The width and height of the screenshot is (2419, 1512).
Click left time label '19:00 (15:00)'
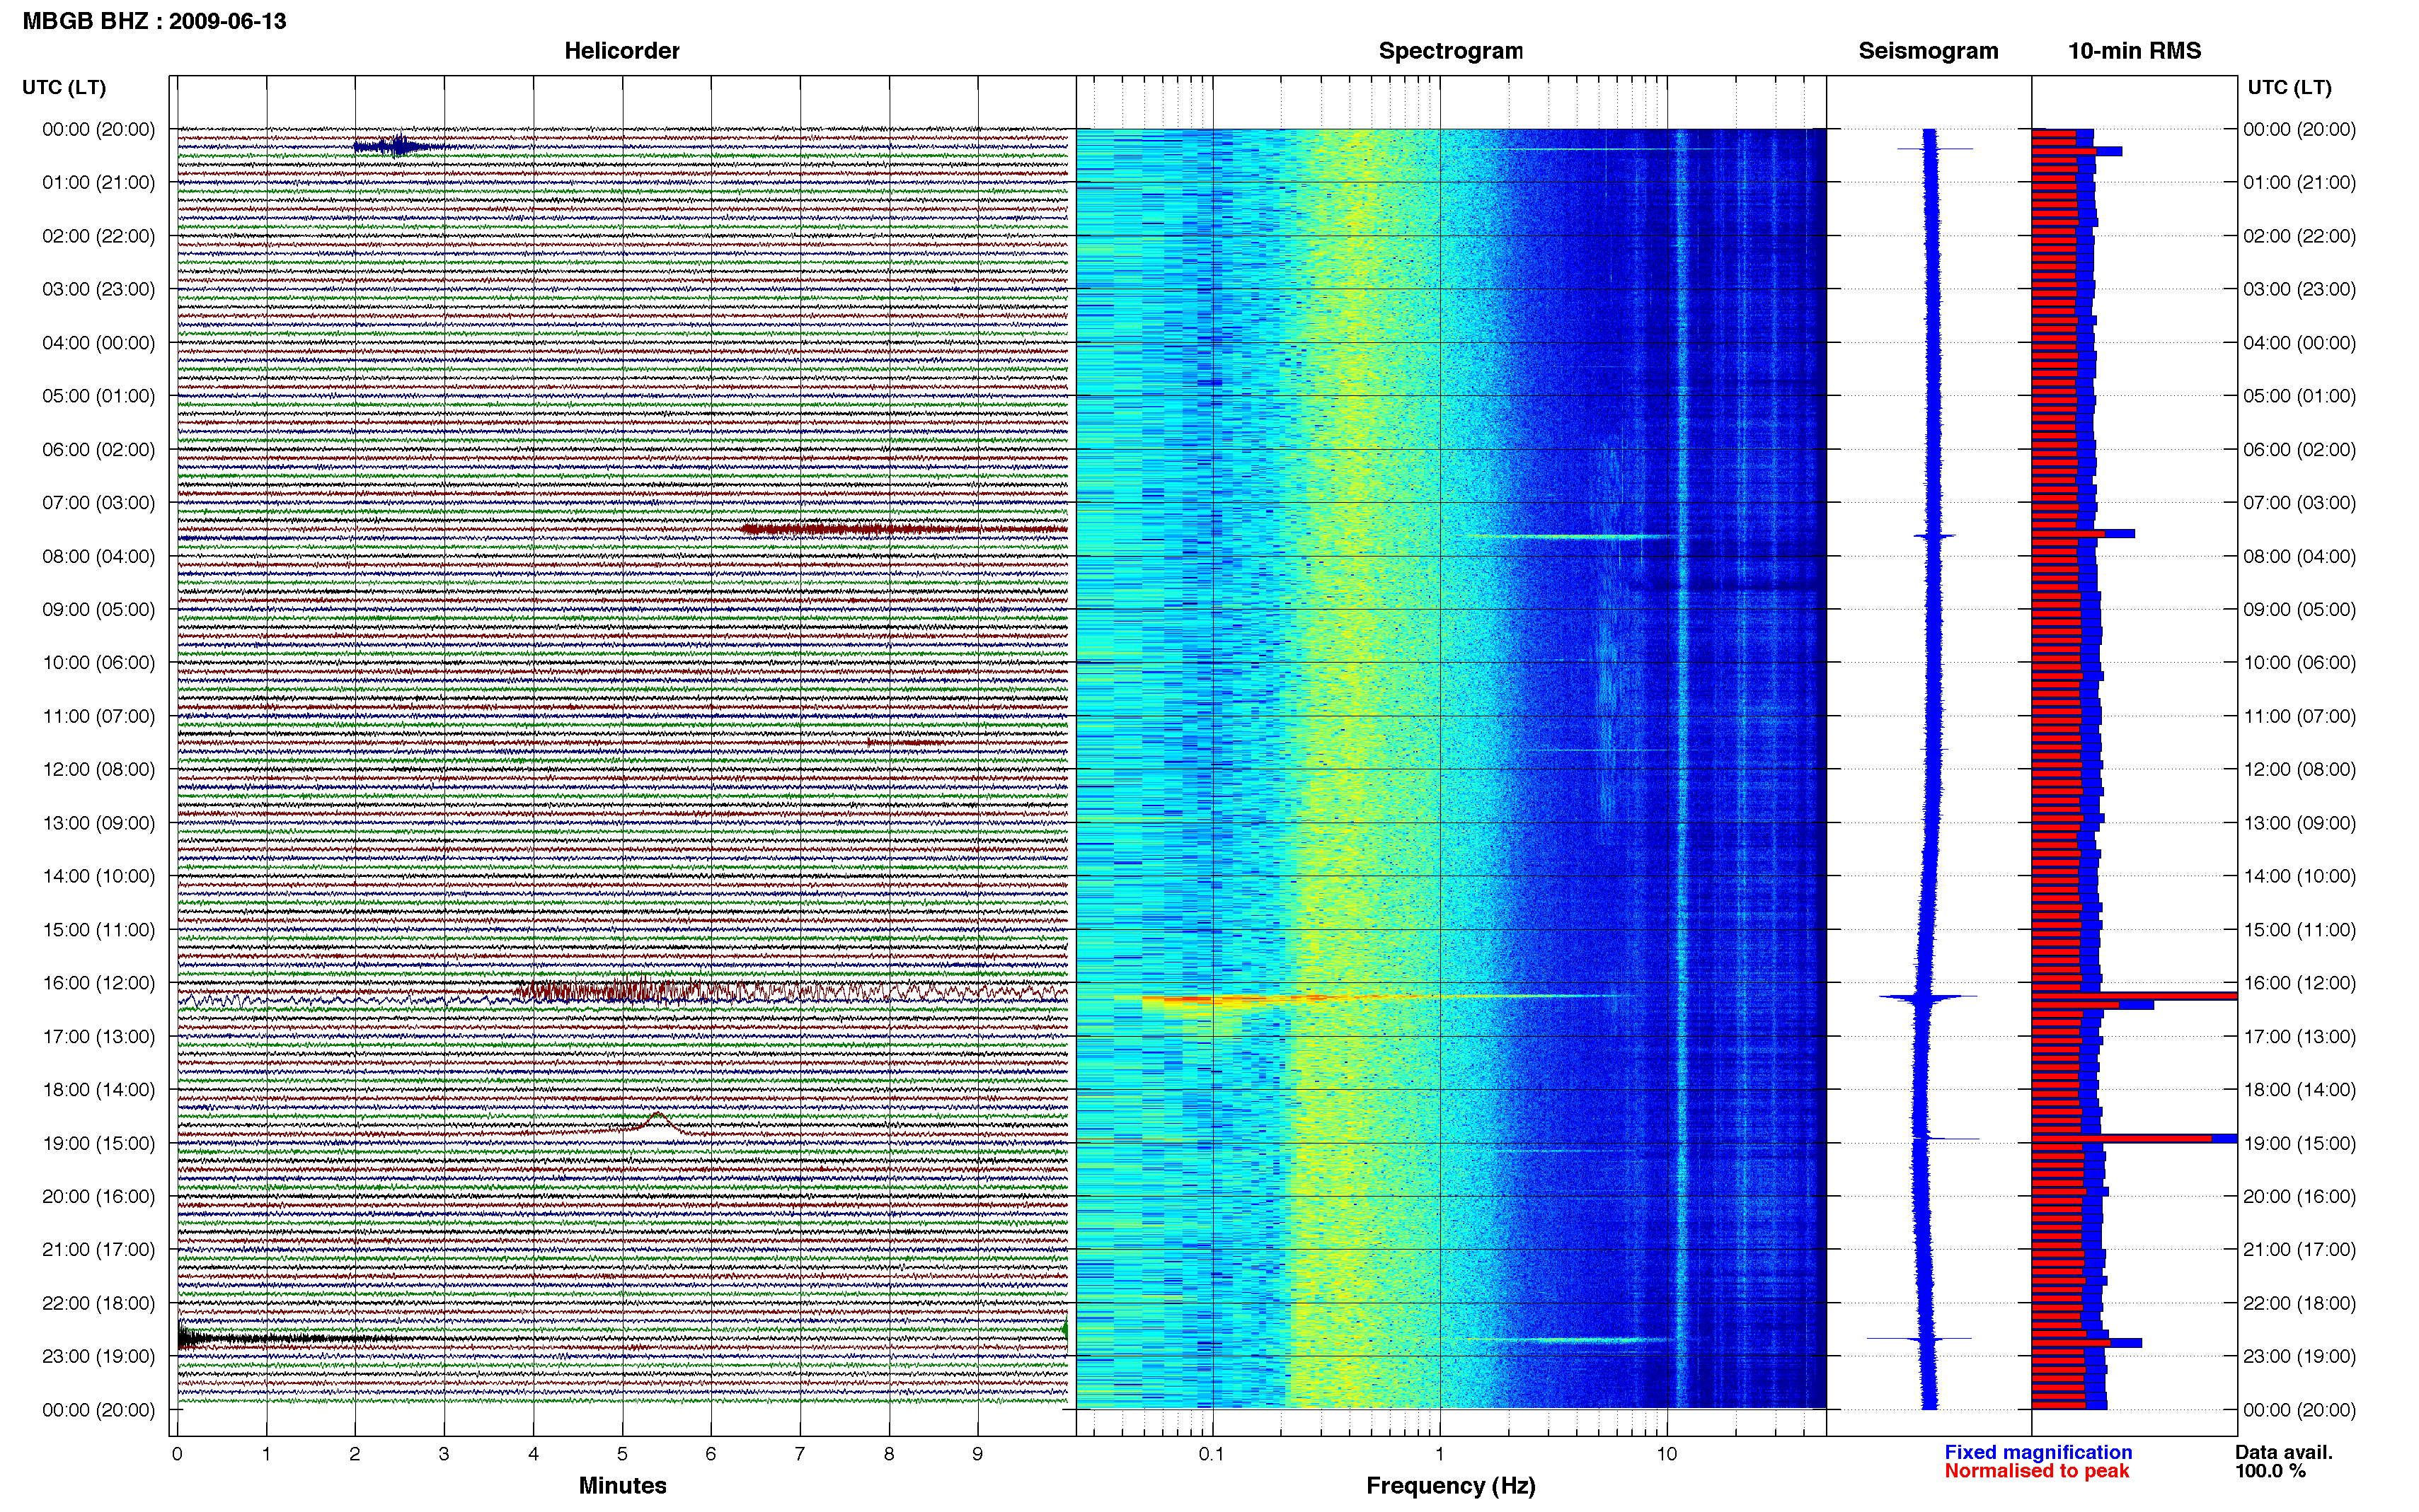click(x=98, y=1143)
